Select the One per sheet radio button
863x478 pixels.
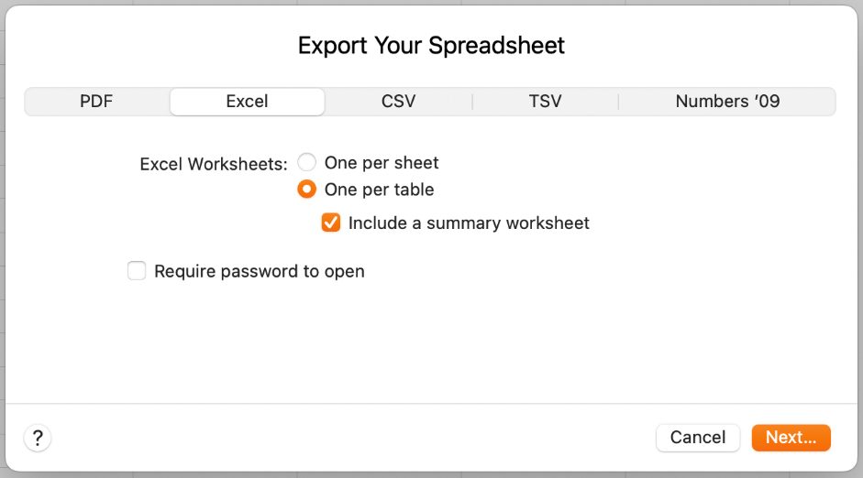point(307,163)
